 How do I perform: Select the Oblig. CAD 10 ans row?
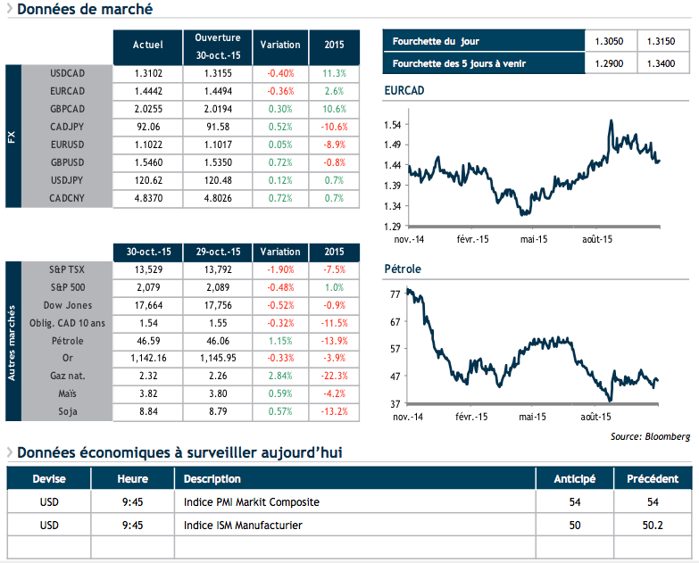67,322
